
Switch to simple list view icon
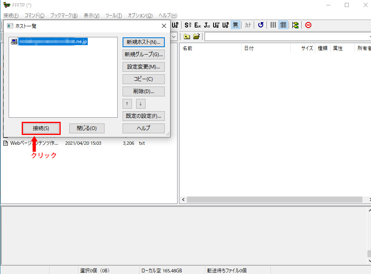click(x=273, y=25)
